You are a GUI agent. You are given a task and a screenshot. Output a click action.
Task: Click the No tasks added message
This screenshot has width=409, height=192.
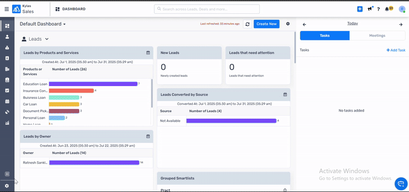(351, 111)
